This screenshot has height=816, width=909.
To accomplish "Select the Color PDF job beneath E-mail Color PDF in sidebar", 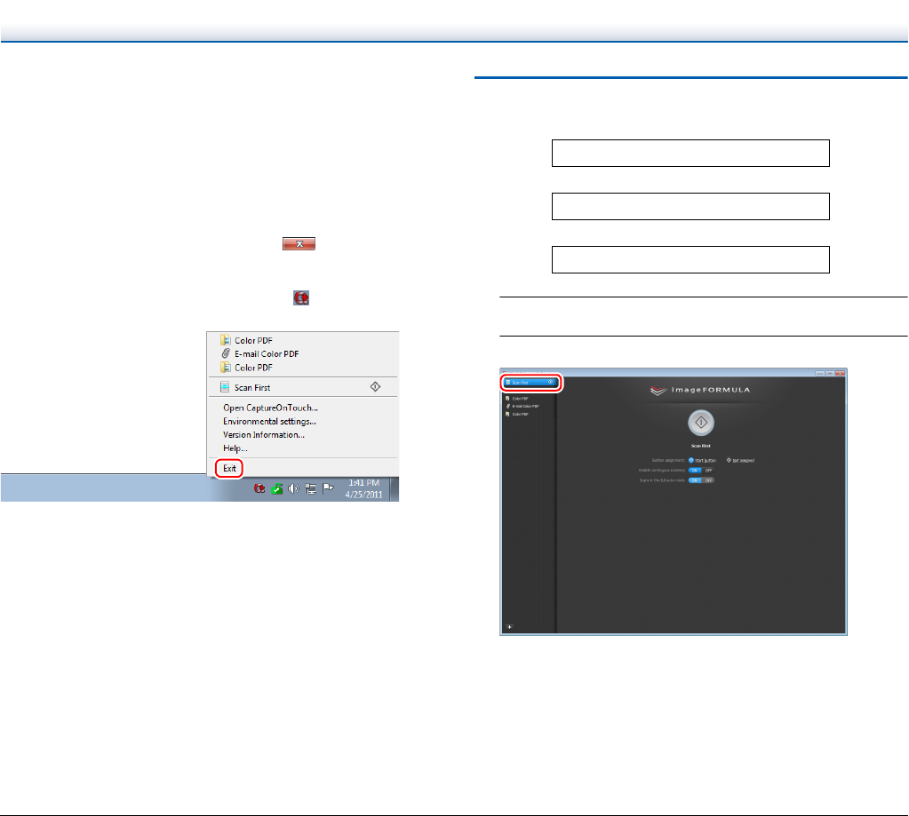I will pyautogui.click(x=517, y=414).
